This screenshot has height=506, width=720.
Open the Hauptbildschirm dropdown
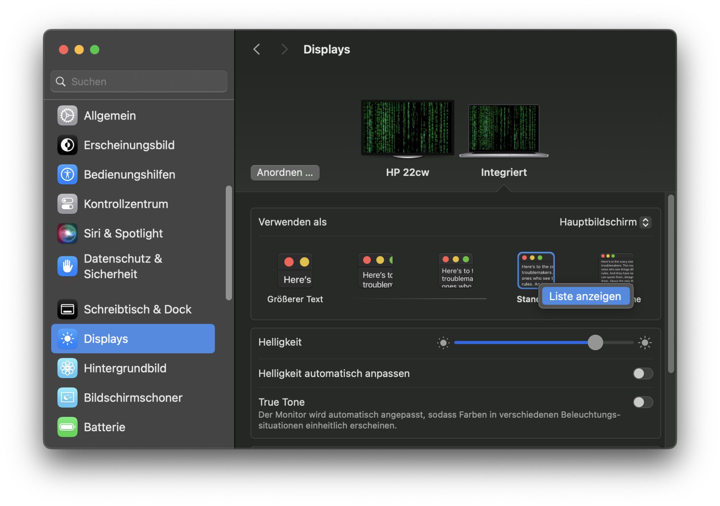[x=605, y=222]
